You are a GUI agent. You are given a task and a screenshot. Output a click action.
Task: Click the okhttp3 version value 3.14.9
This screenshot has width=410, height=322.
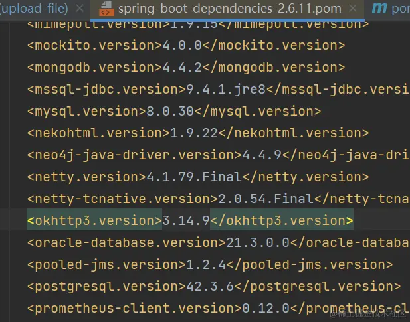(x=186, y=221)
